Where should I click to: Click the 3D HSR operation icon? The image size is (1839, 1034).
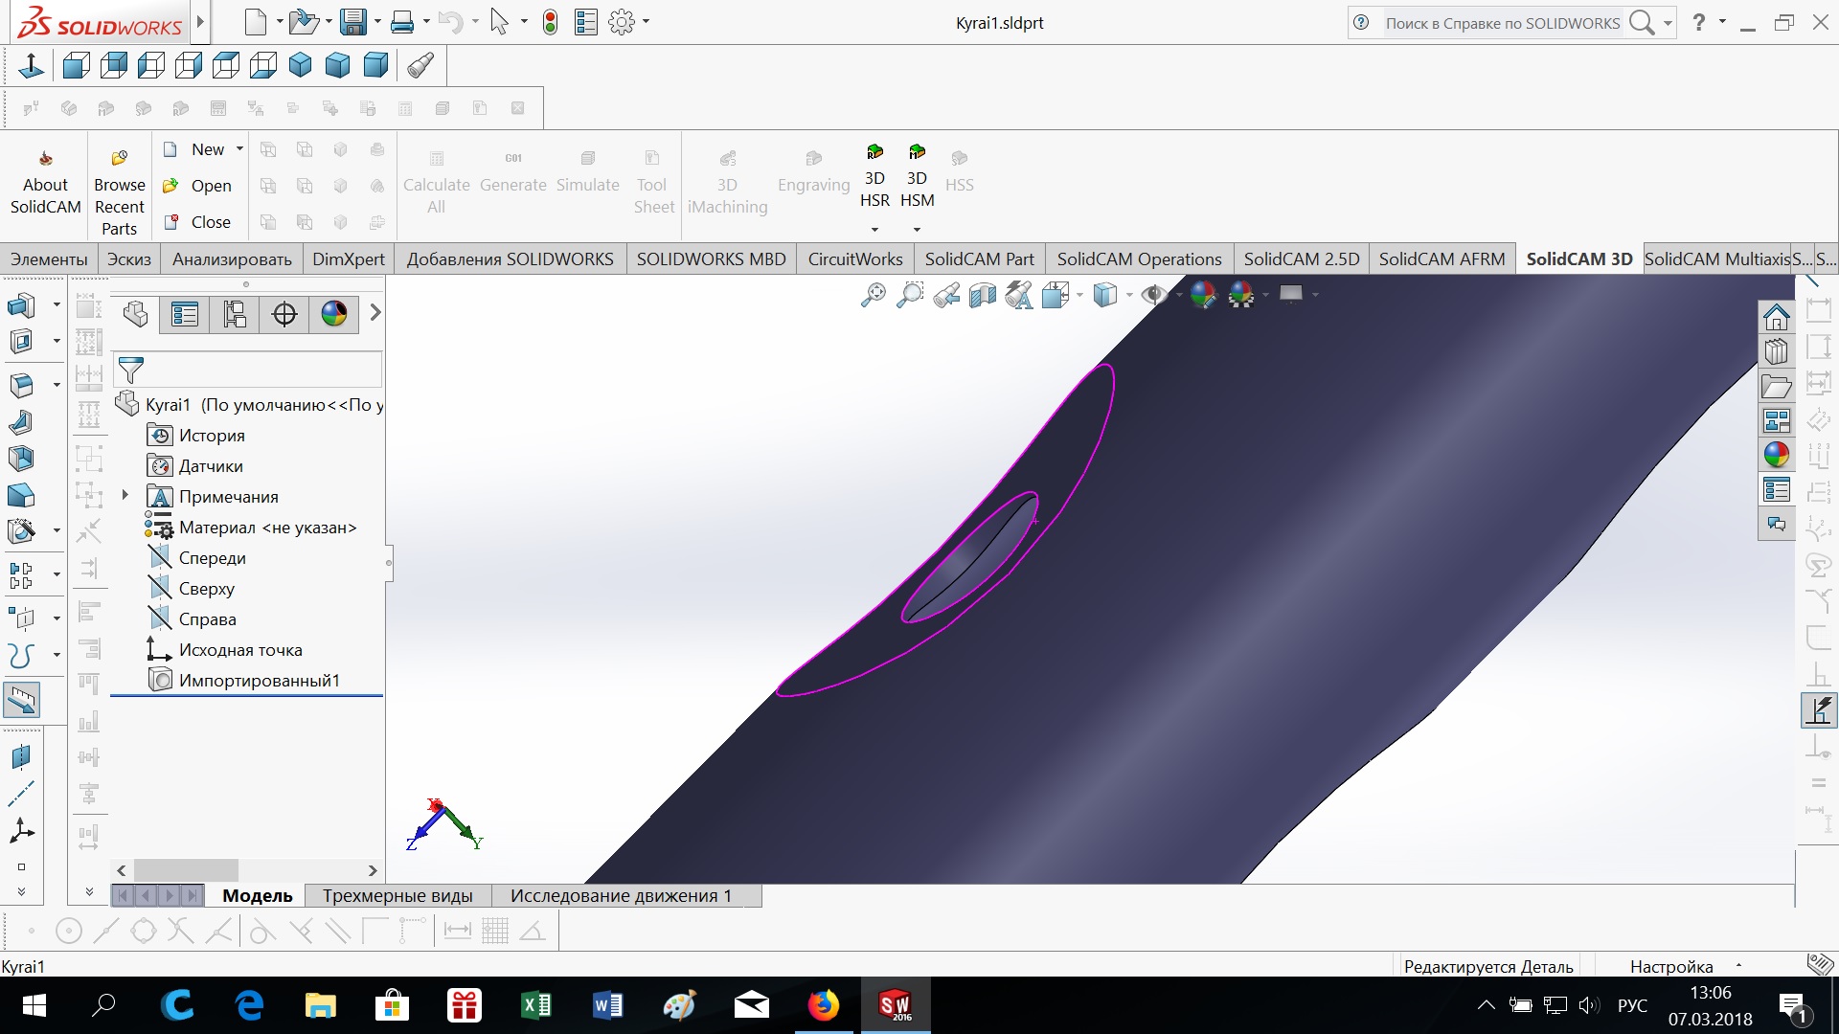pos(874,153)
